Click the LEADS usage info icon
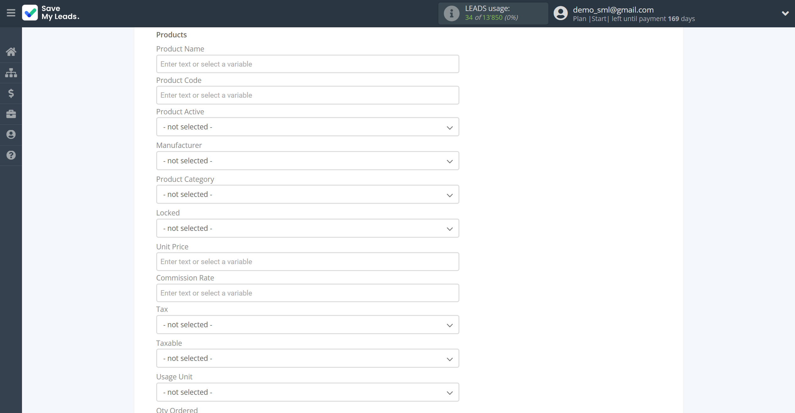Viewport: 795px width, 413px height. pyautogui.click(x=451, y=13)
